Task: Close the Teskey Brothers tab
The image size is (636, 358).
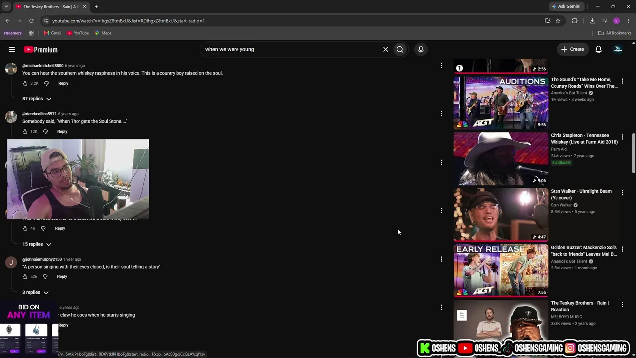Action: coord(84,6)
